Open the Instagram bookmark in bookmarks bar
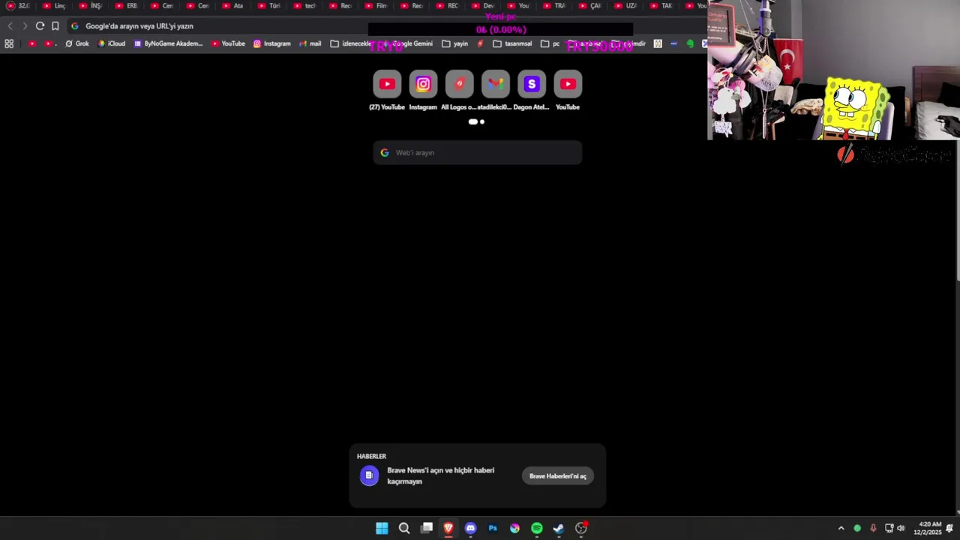Viewport: 960px width, 540px height. [271, 43]
